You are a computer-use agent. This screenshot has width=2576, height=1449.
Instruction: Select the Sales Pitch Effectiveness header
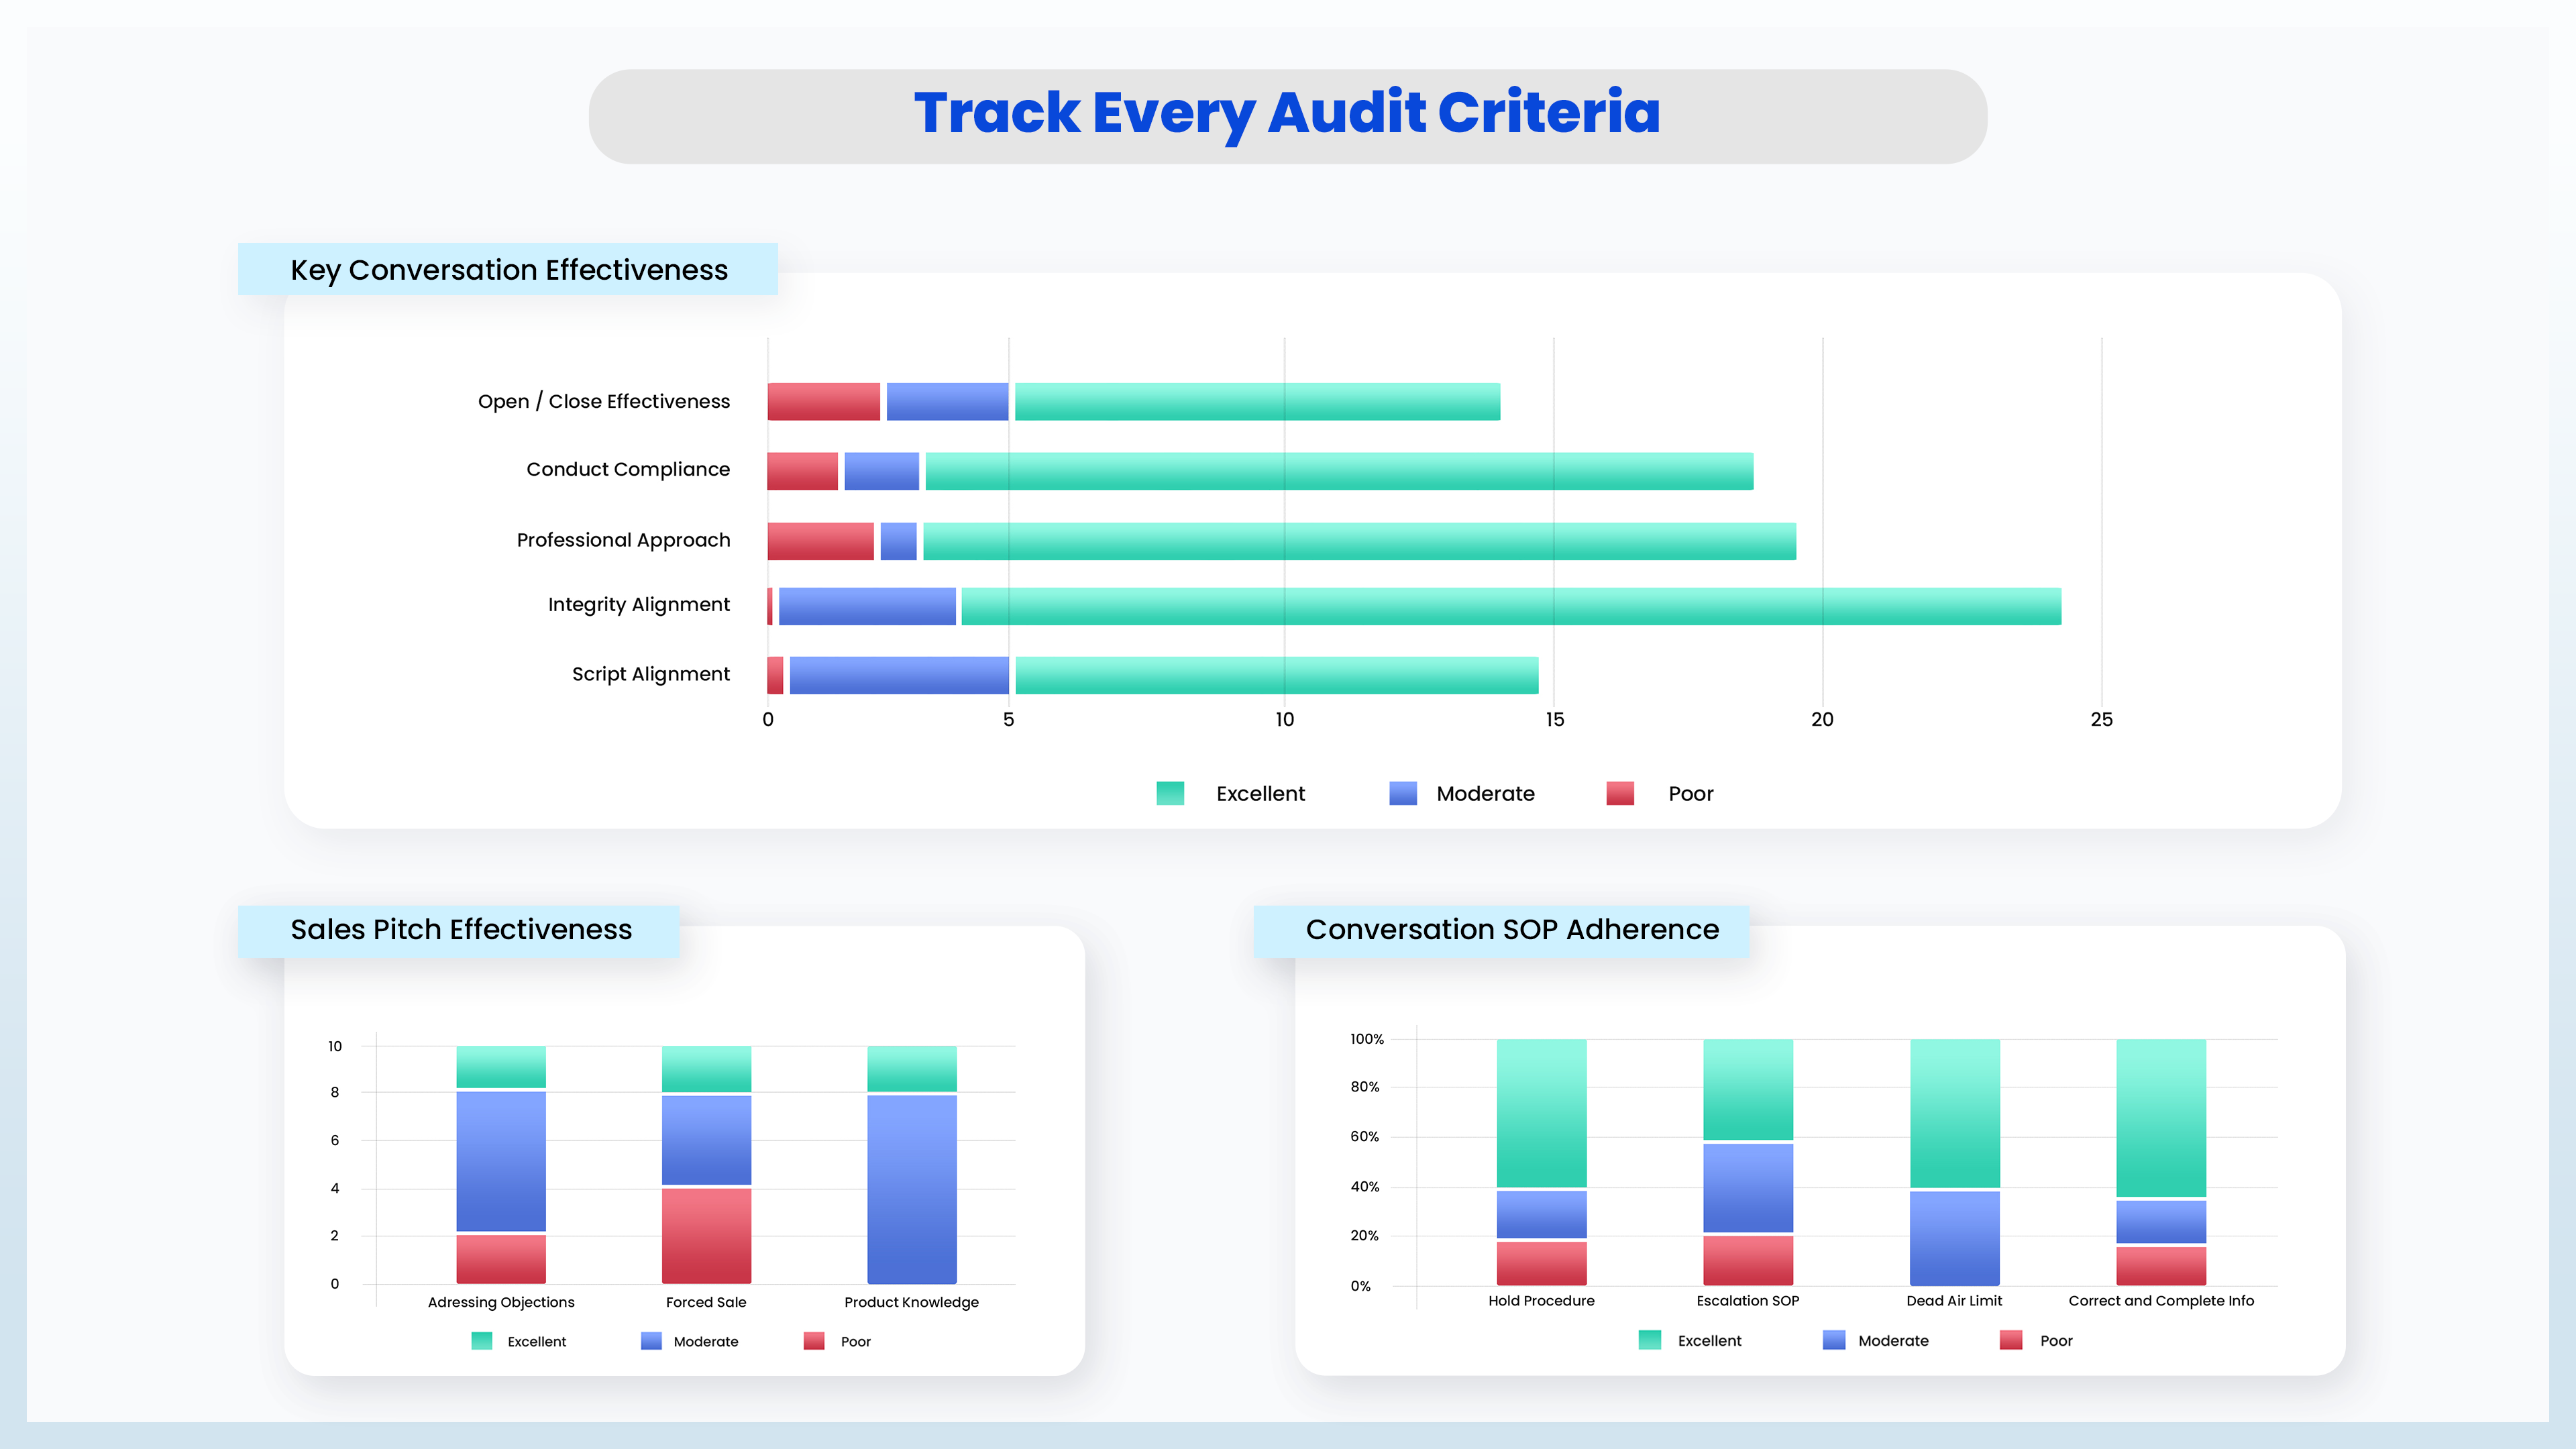click(x=460, y=930)
